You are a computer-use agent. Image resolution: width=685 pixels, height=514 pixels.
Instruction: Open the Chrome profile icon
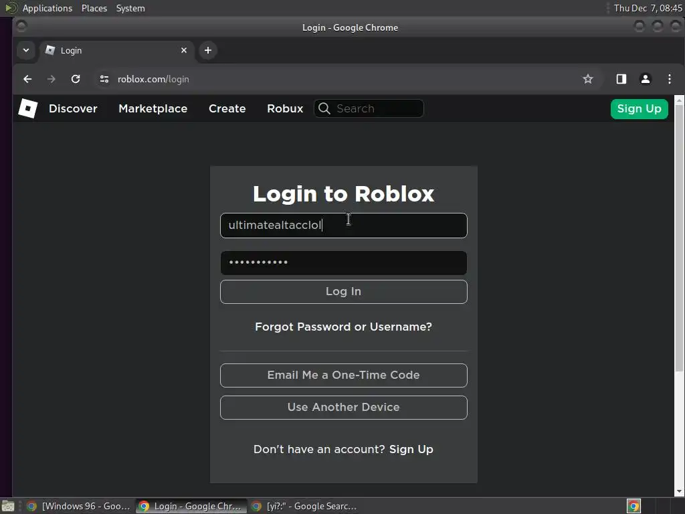(x=646, y=79)
